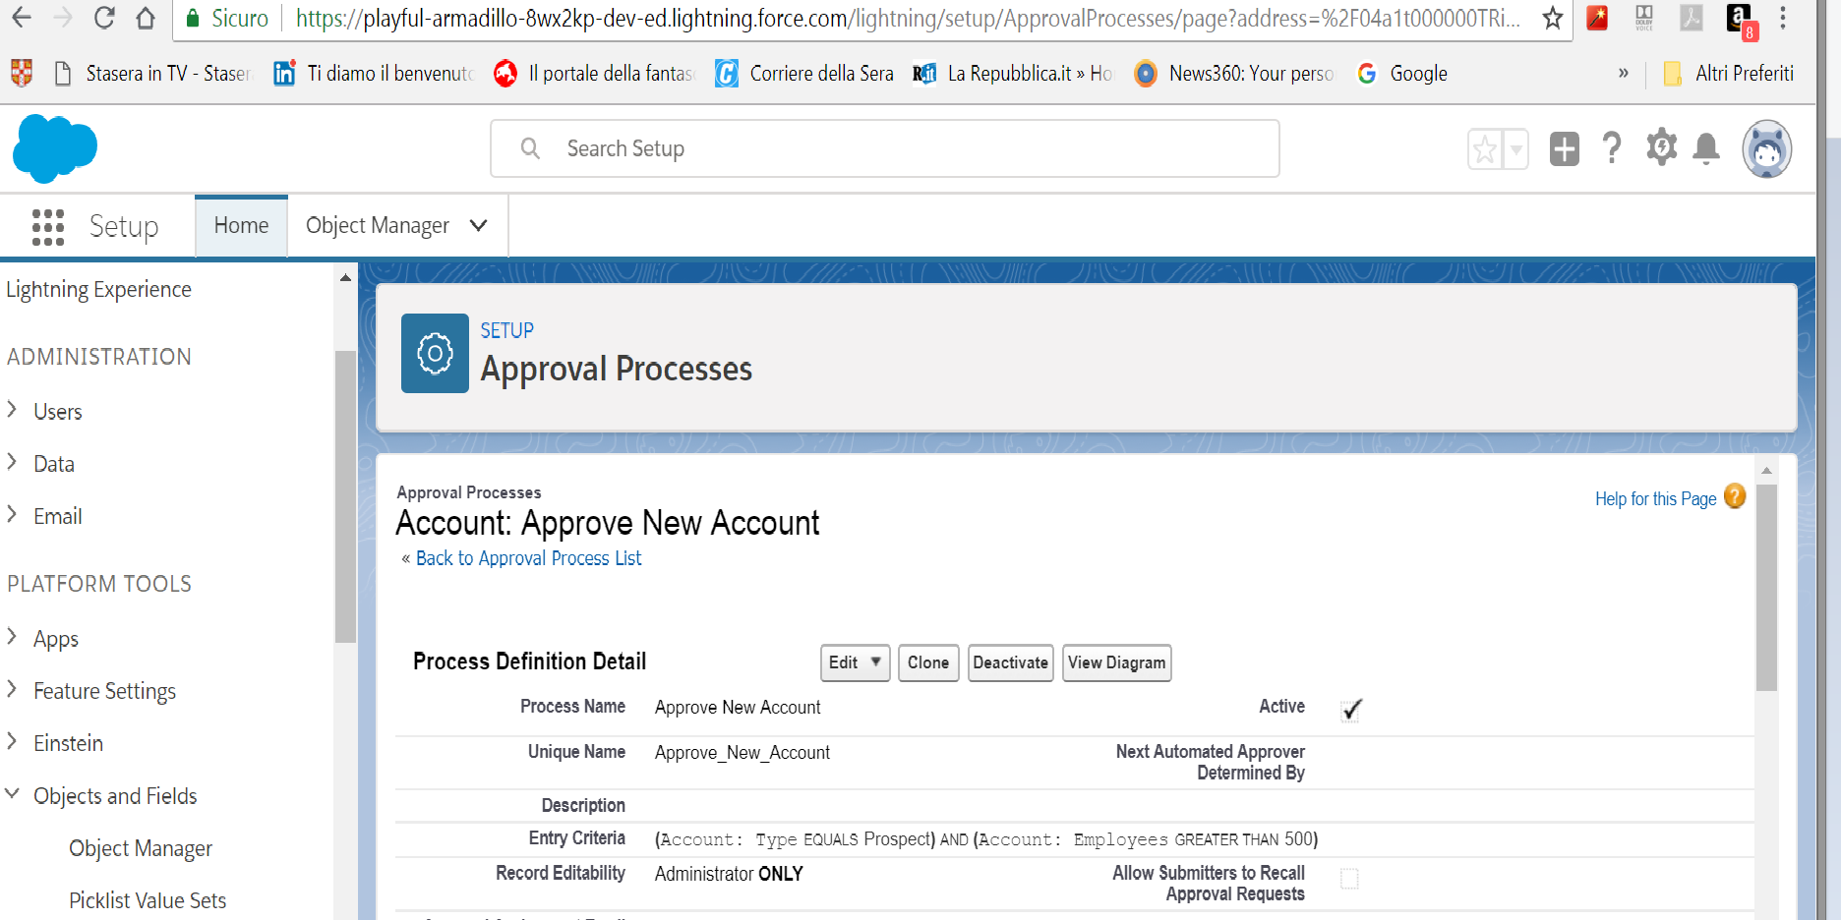Click the Amazon extension icon with badge

click(1741, 21)
